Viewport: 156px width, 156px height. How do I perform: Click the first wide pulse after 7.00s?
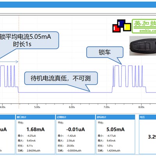117,76
